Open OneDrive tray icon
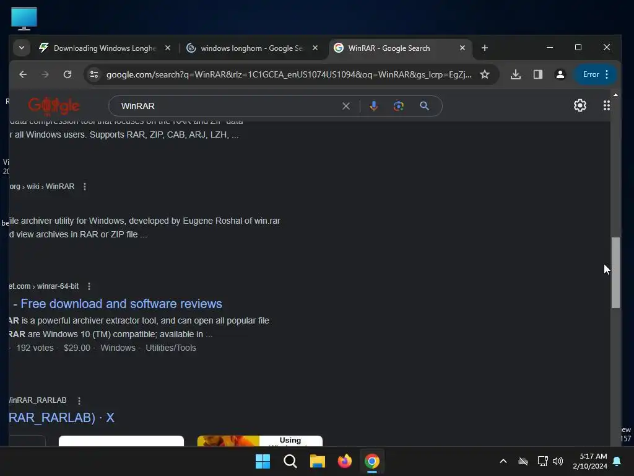Screen dimensions: 634x476 click(x=523, y=461)
